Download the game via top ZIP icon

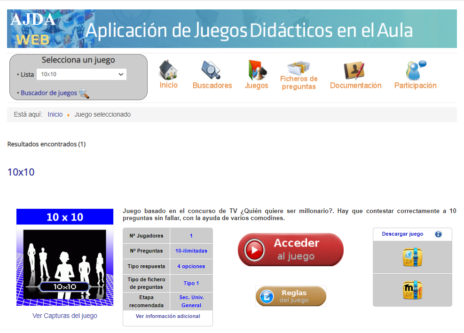(412, 257)
